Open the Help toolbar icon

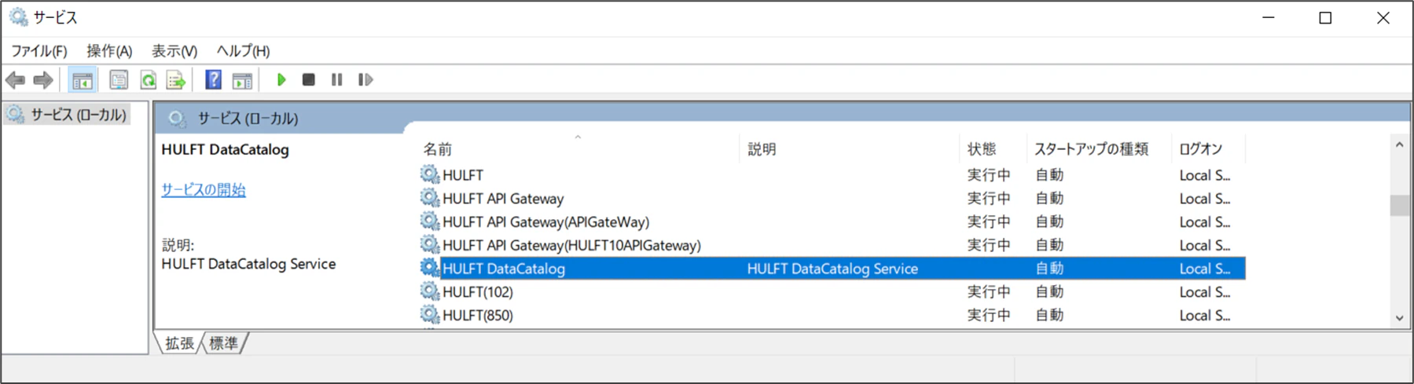(213, 79)
